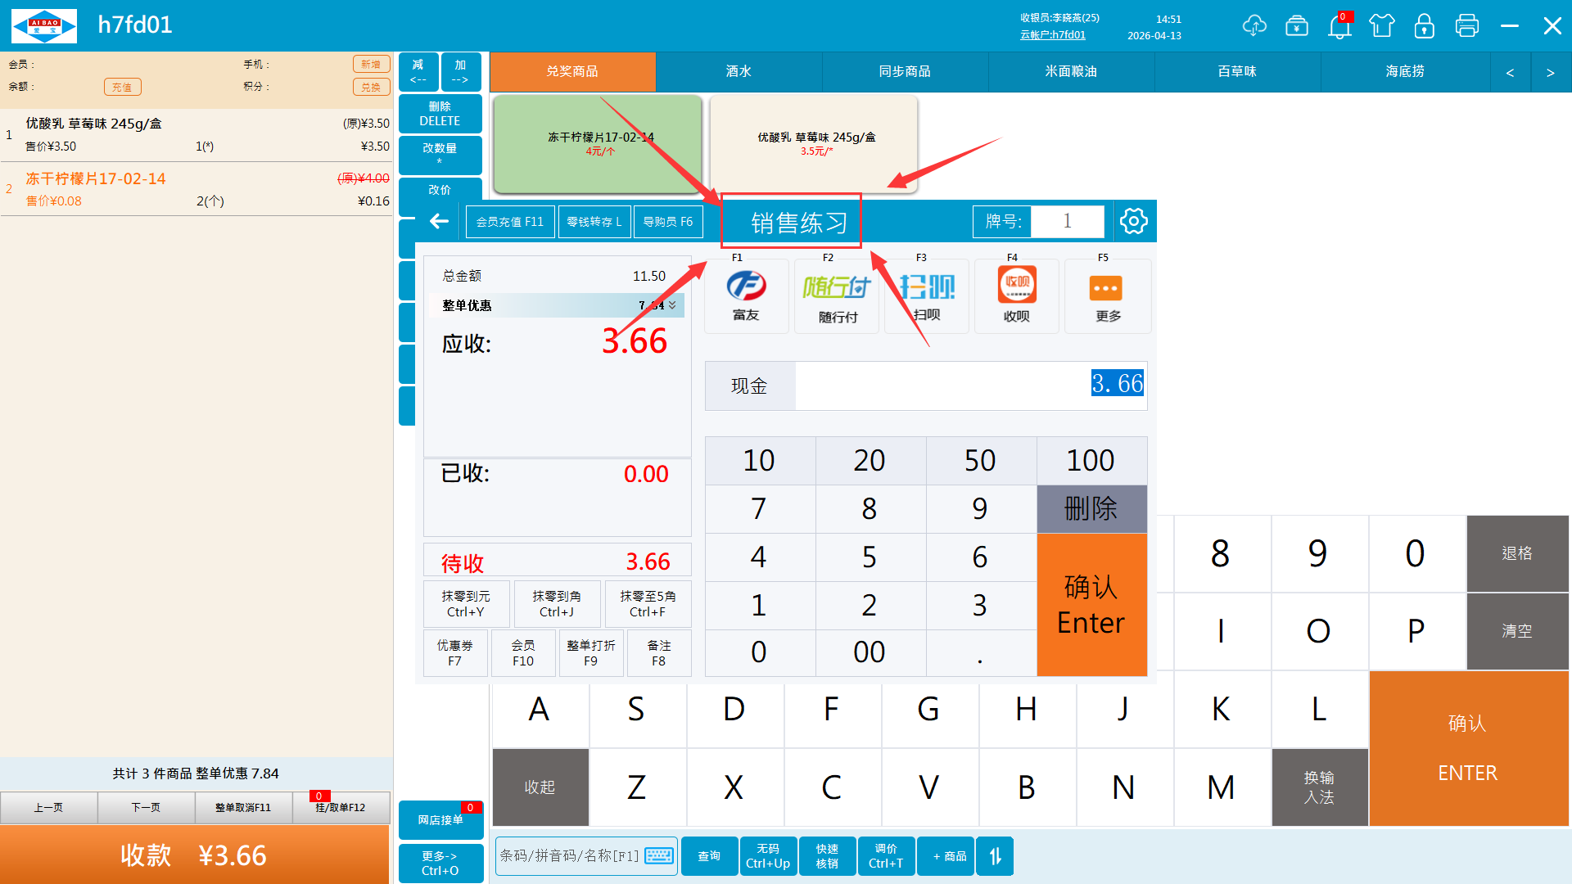The width and height of the screenshot is (1572, 884).
Task: Click the cloud sync icon in header
Action: tap(1254, 25)
